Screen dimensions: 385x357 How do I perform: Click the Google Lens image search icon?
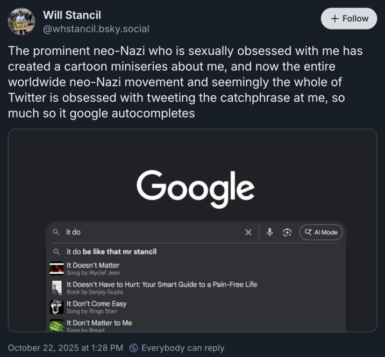(x=287, y=232)
